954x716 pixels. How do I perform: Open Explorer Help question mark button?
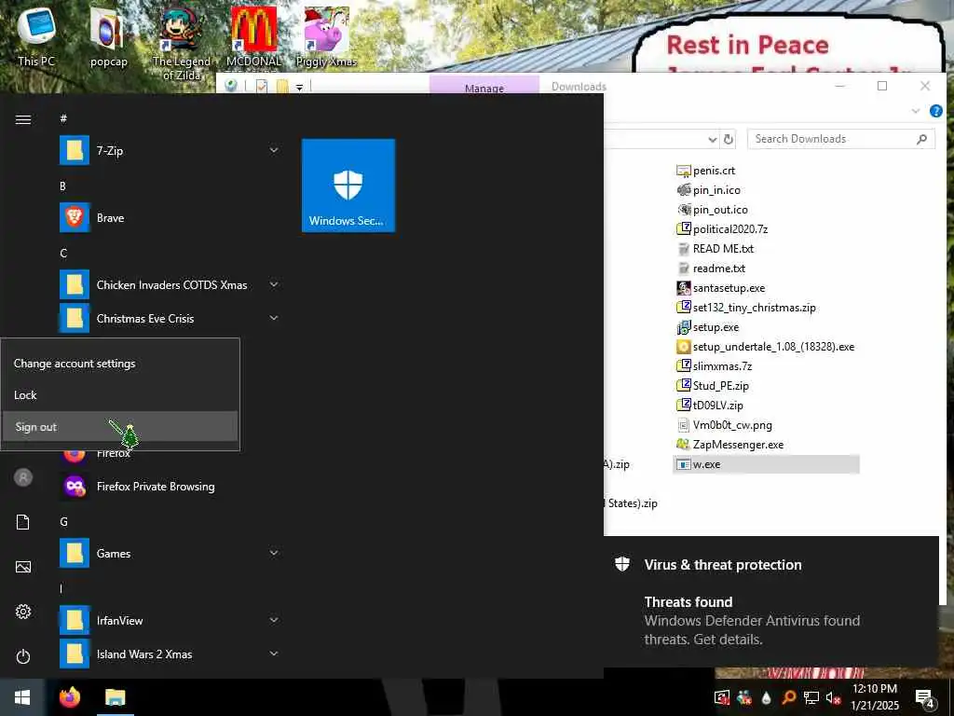coord(935,111)
